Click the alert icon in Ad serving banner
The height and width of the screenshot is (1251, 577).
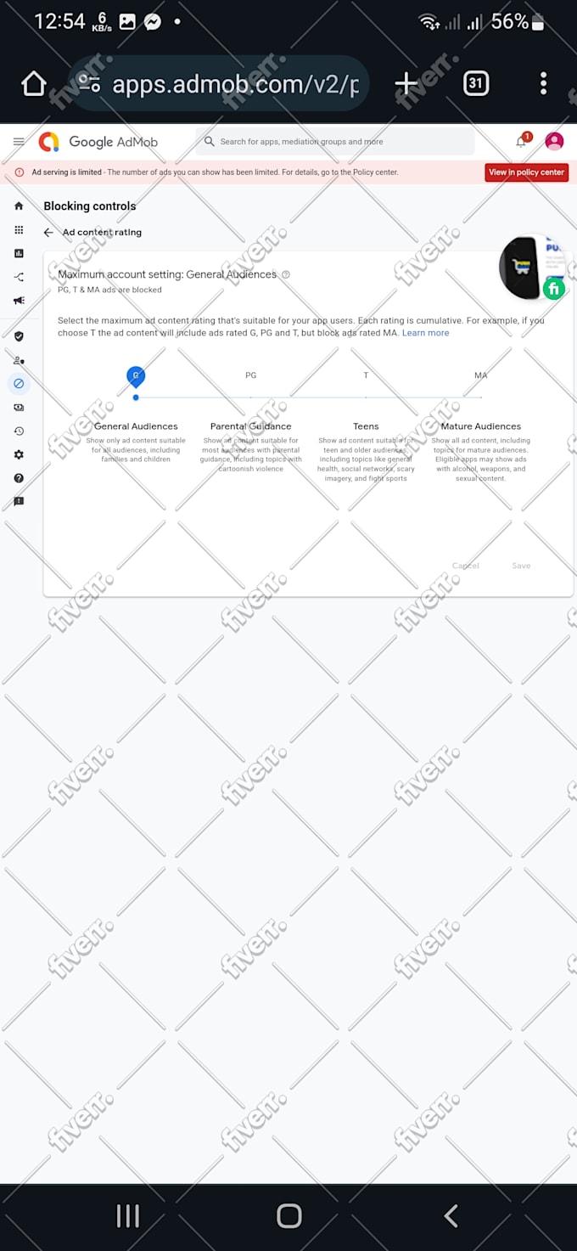tap(20, 172)
